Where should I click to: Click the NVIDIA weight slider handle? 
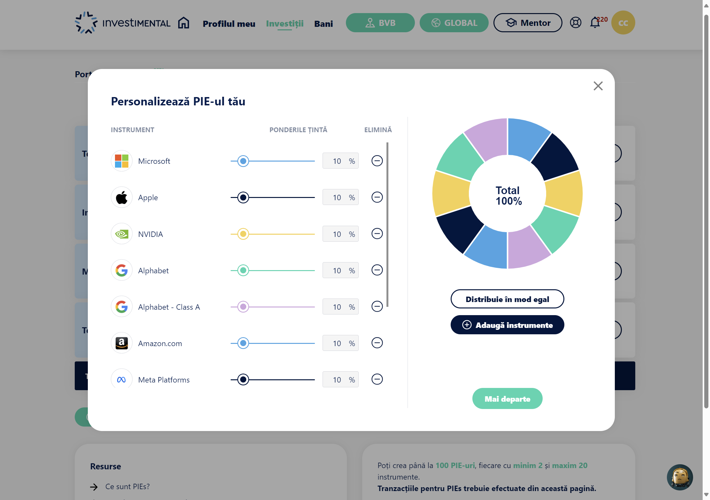pos(243,234)
